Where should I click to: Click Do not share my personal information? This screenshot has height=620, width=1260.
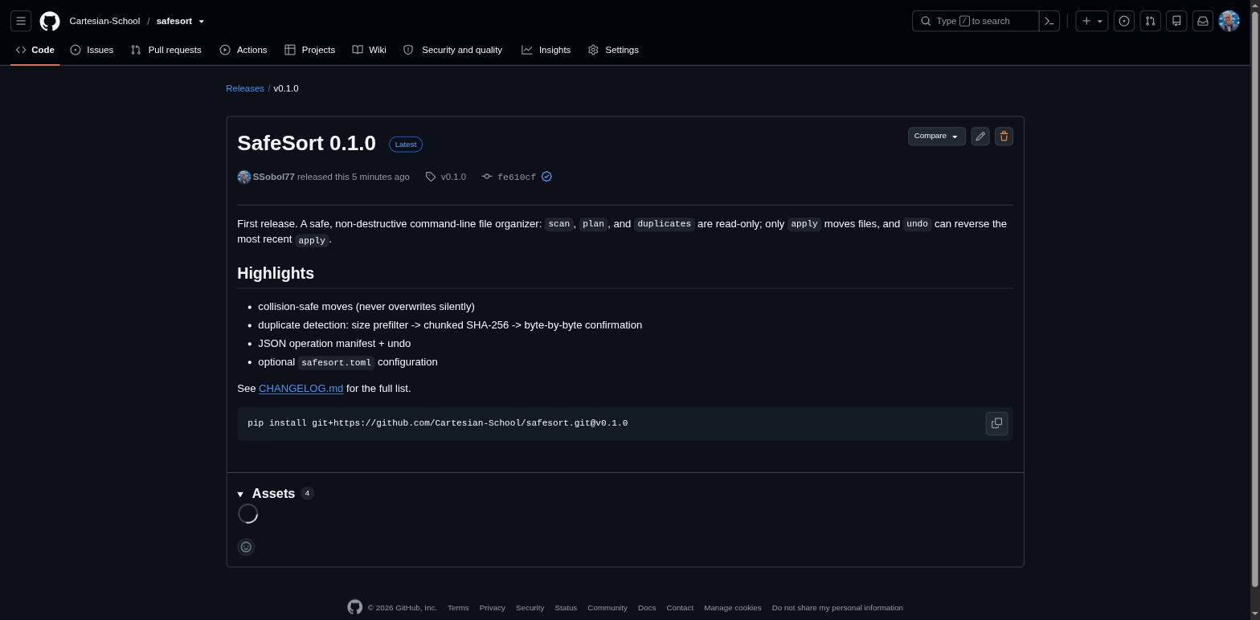click(837, 608)
